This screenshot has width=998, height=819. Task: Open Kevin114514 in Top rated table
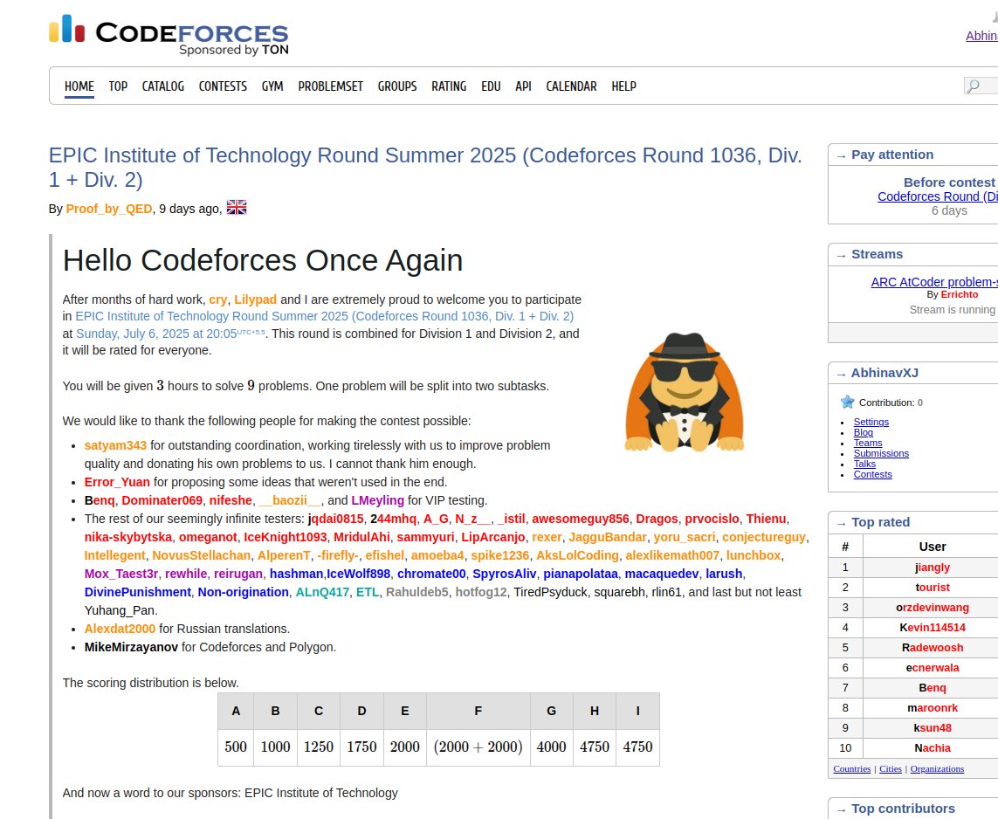point(933,628)
